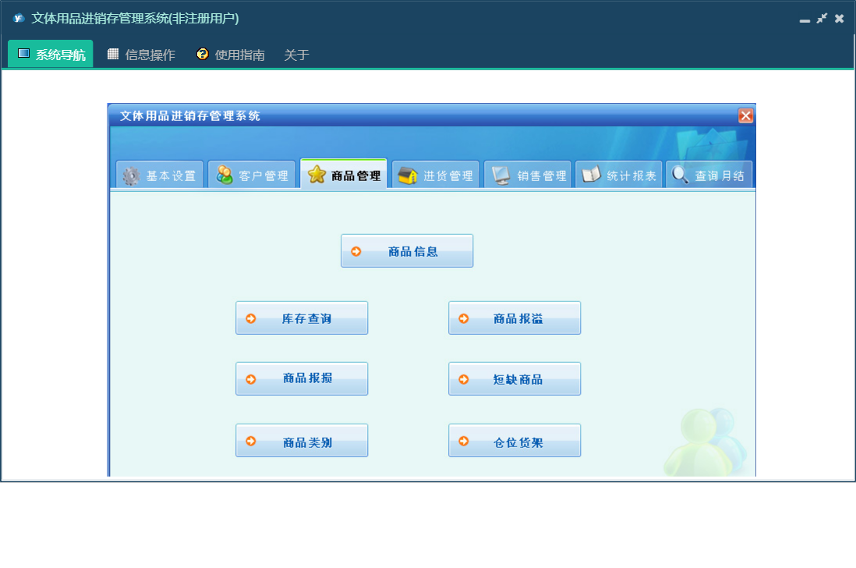Viewport: 856px width, 568px height.
Task: Click the people icon of 客户管理
Action: pos(225,176)
